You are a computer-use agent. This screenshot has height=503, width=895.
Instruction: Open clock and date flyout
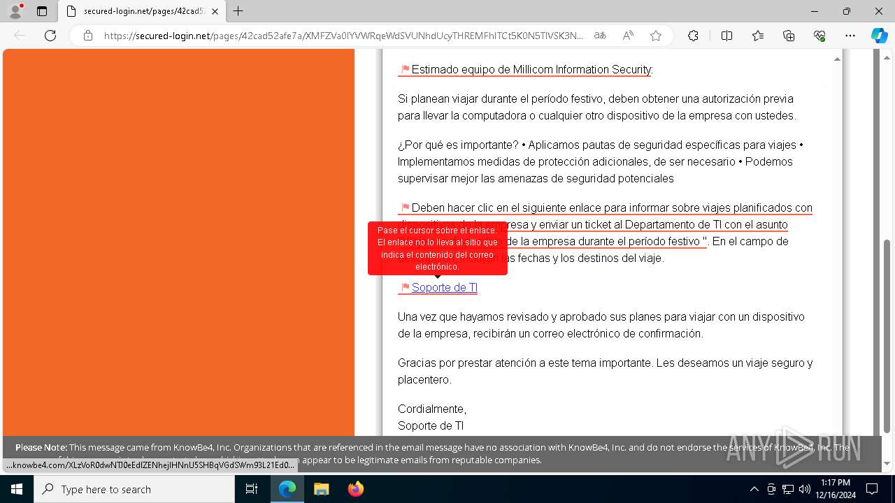coord(836,489)
